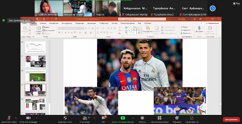
Task: Open Zoom Reactions smiley icon
Action: tap(177, 118)
